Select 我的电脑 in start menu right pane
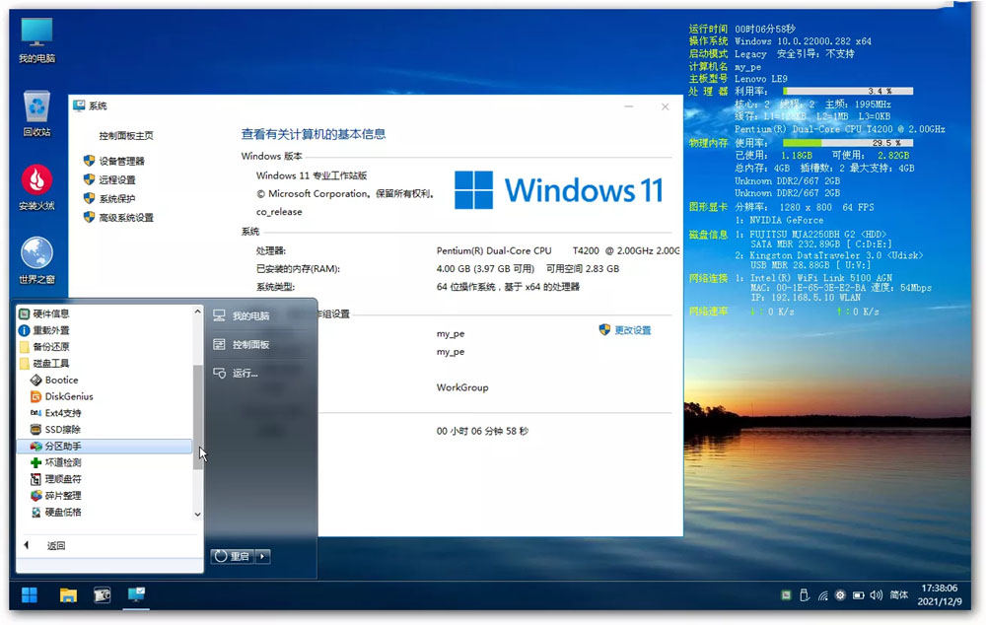Image resolution: width=986 pixels, height=625 pixels. pyautogui.click(x=242, y=315)
